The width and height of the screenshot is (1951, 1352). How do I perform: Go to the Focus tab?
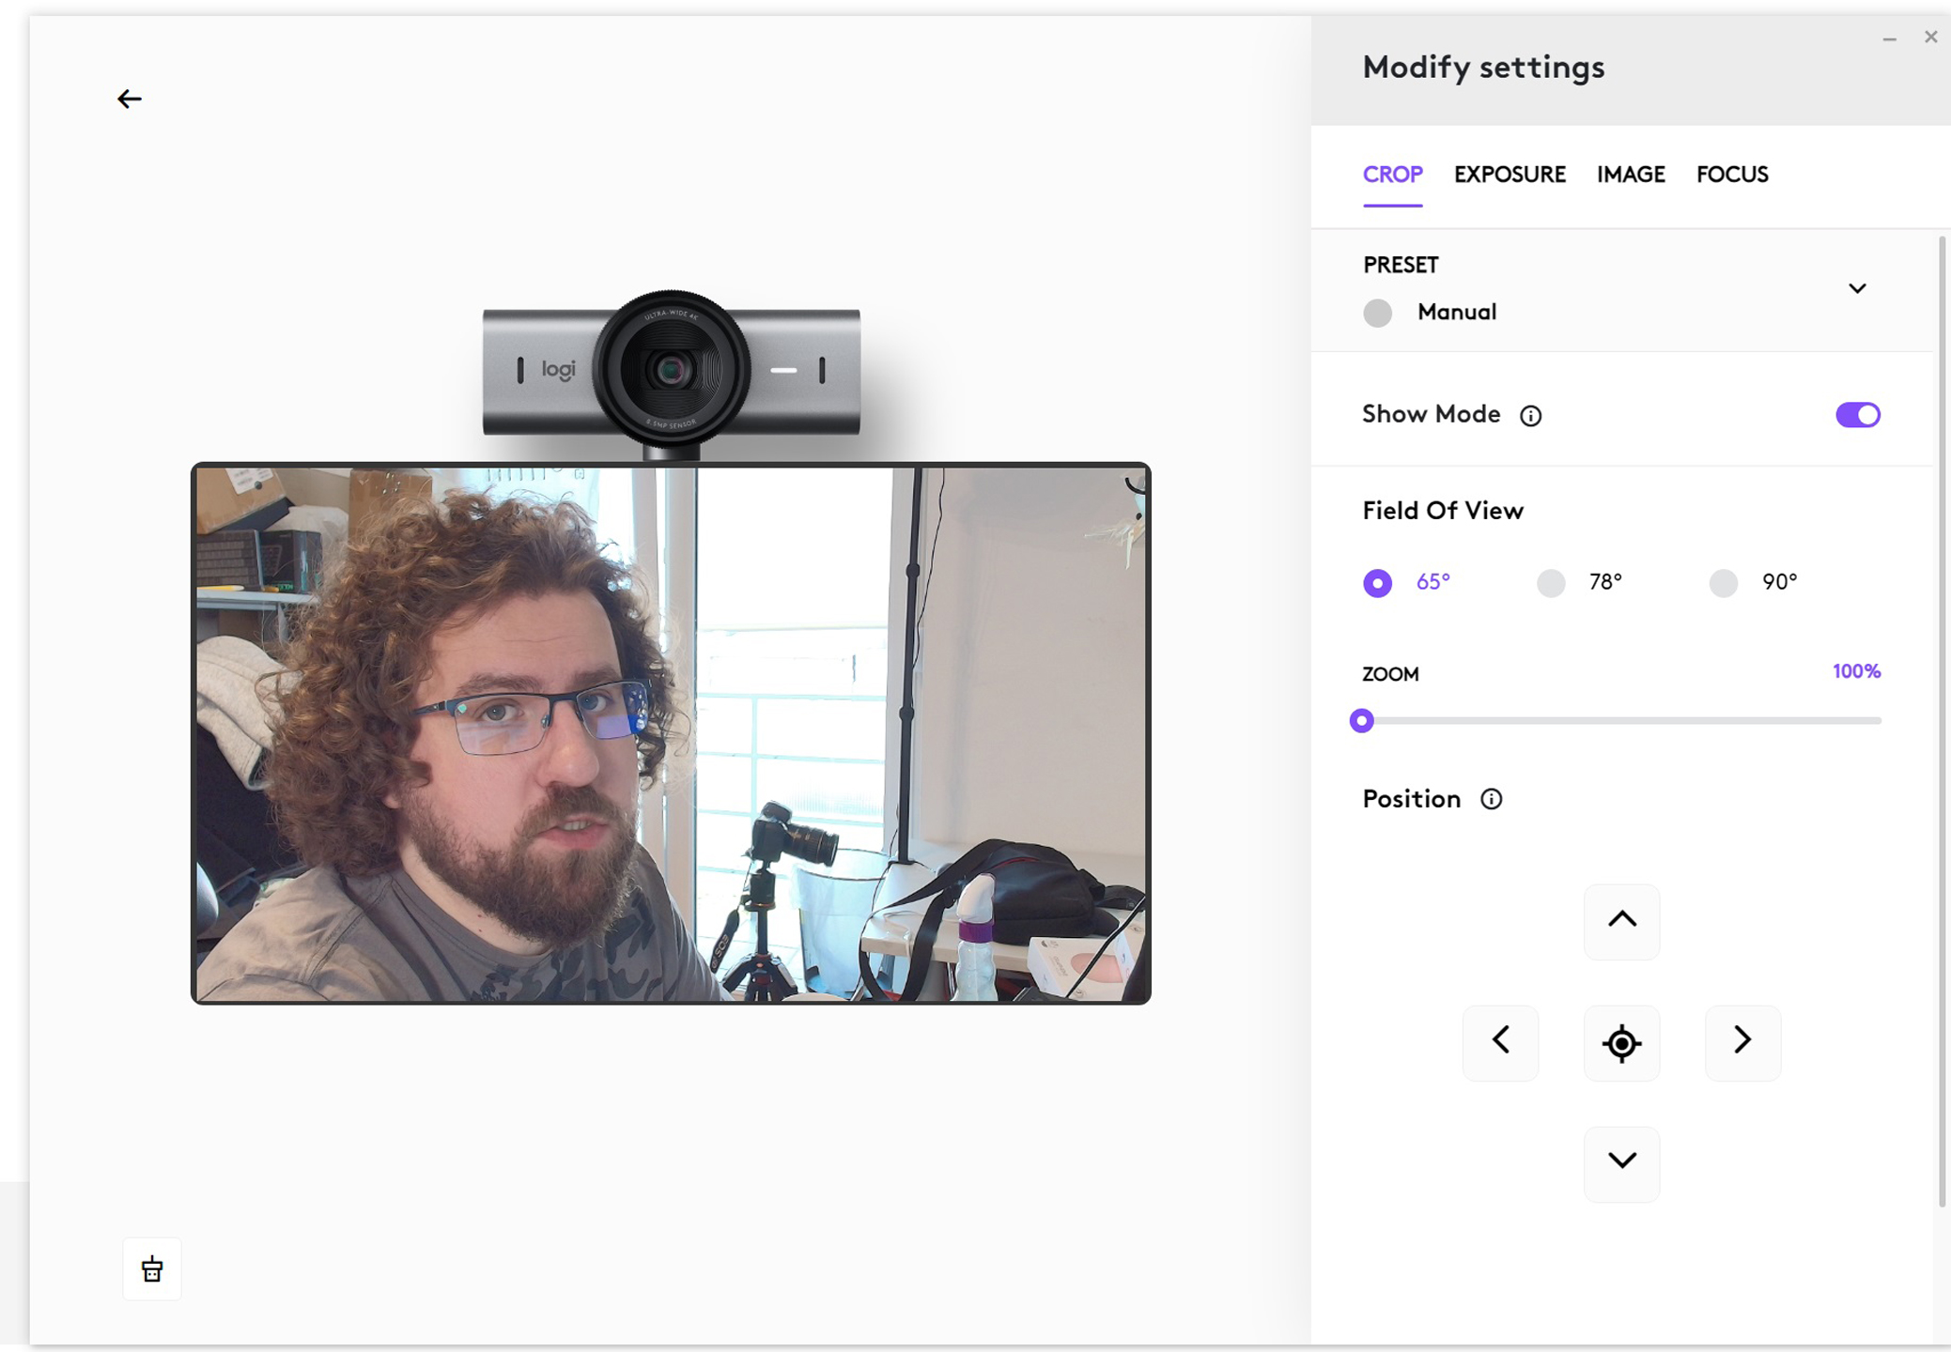tap(1731, 175)
